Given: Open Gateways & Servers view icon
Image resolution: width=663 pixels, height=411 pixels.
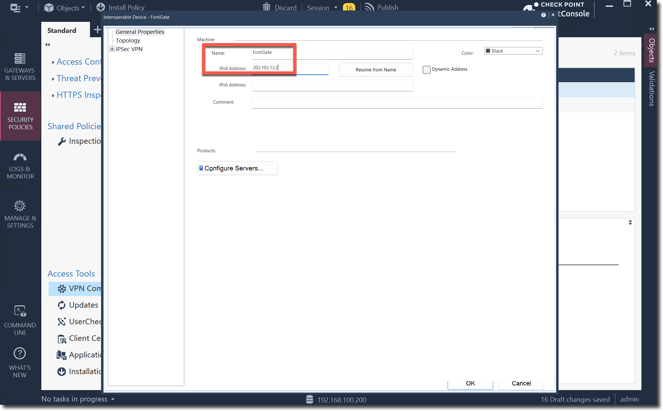Looking at the screenshot, I should pos(20,58).
